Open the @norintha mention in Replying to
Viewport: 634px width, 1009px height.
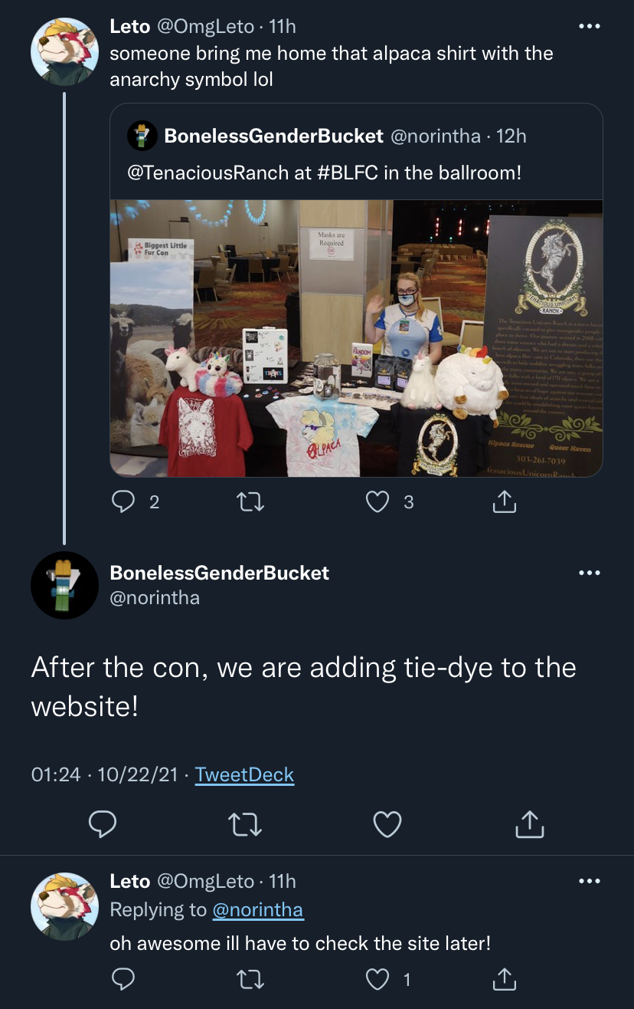pos(257,910)
